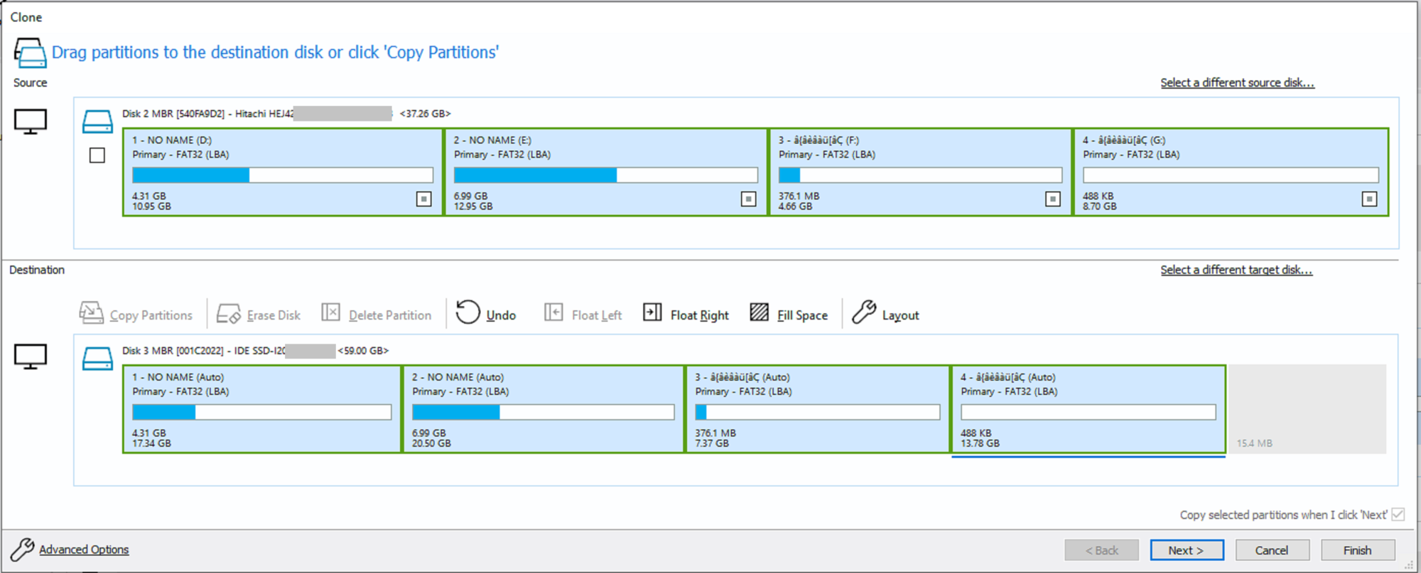Toggle checkbox on source partition G:
This screenshot has height=573, width=1421.
click(x=1369, y=200)
